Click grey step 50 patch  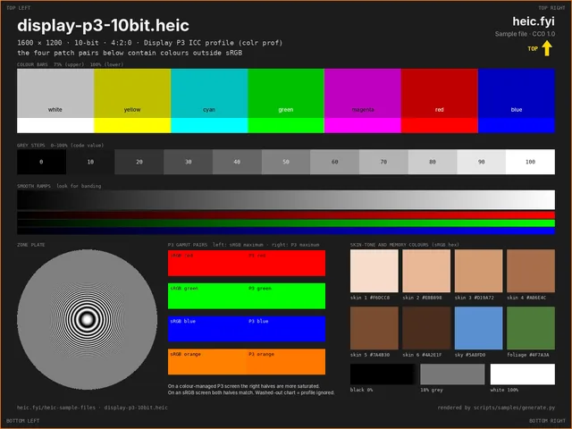click(x=286, y=162)
